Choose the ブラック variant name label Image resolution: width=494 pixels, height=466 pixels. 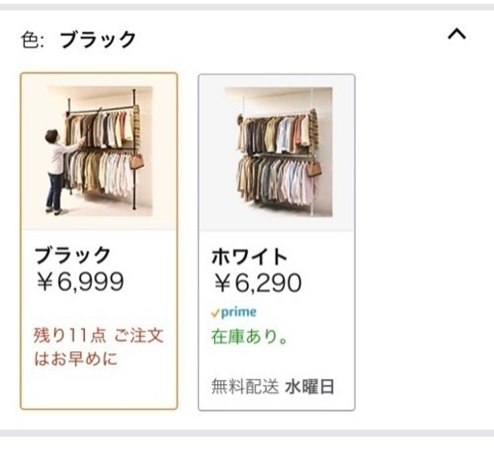click(72, 256)
